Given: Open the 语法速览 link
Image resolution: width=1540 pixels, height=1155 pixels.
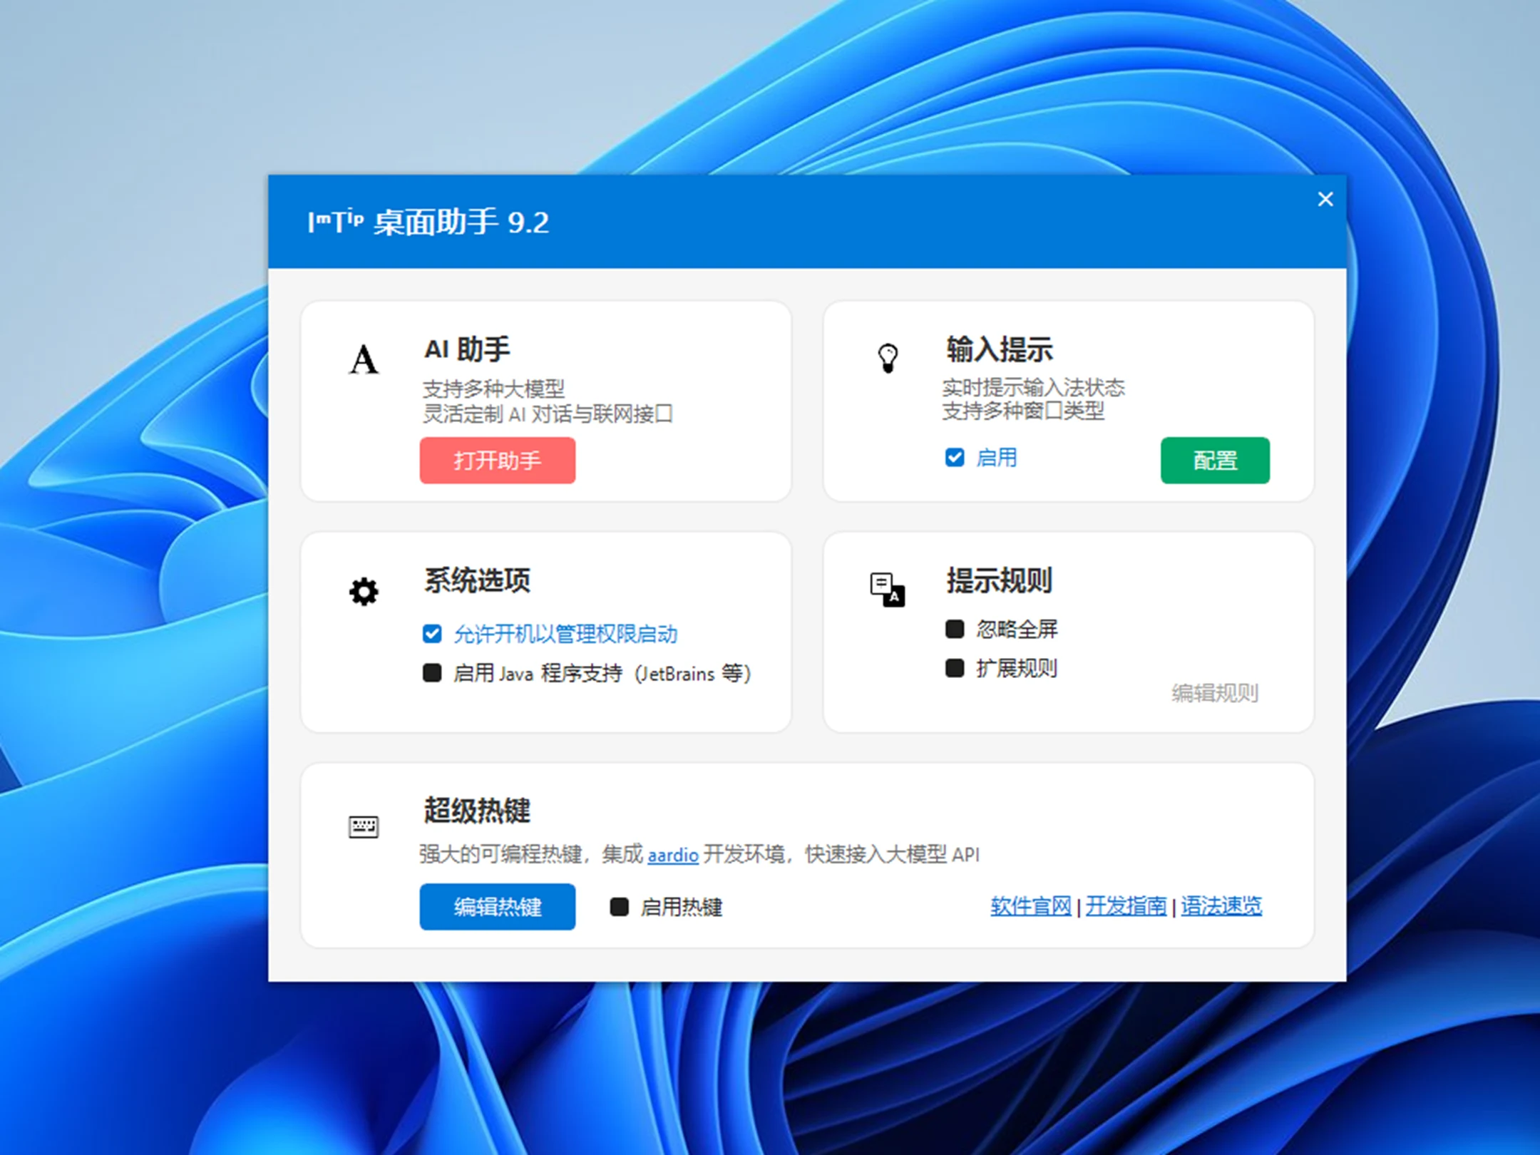Looking at the screenshot, I should pyautogui.click(x=1221, y=906).
